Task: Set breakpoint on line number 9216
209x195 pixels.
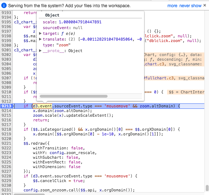Action: click(6, 120)
